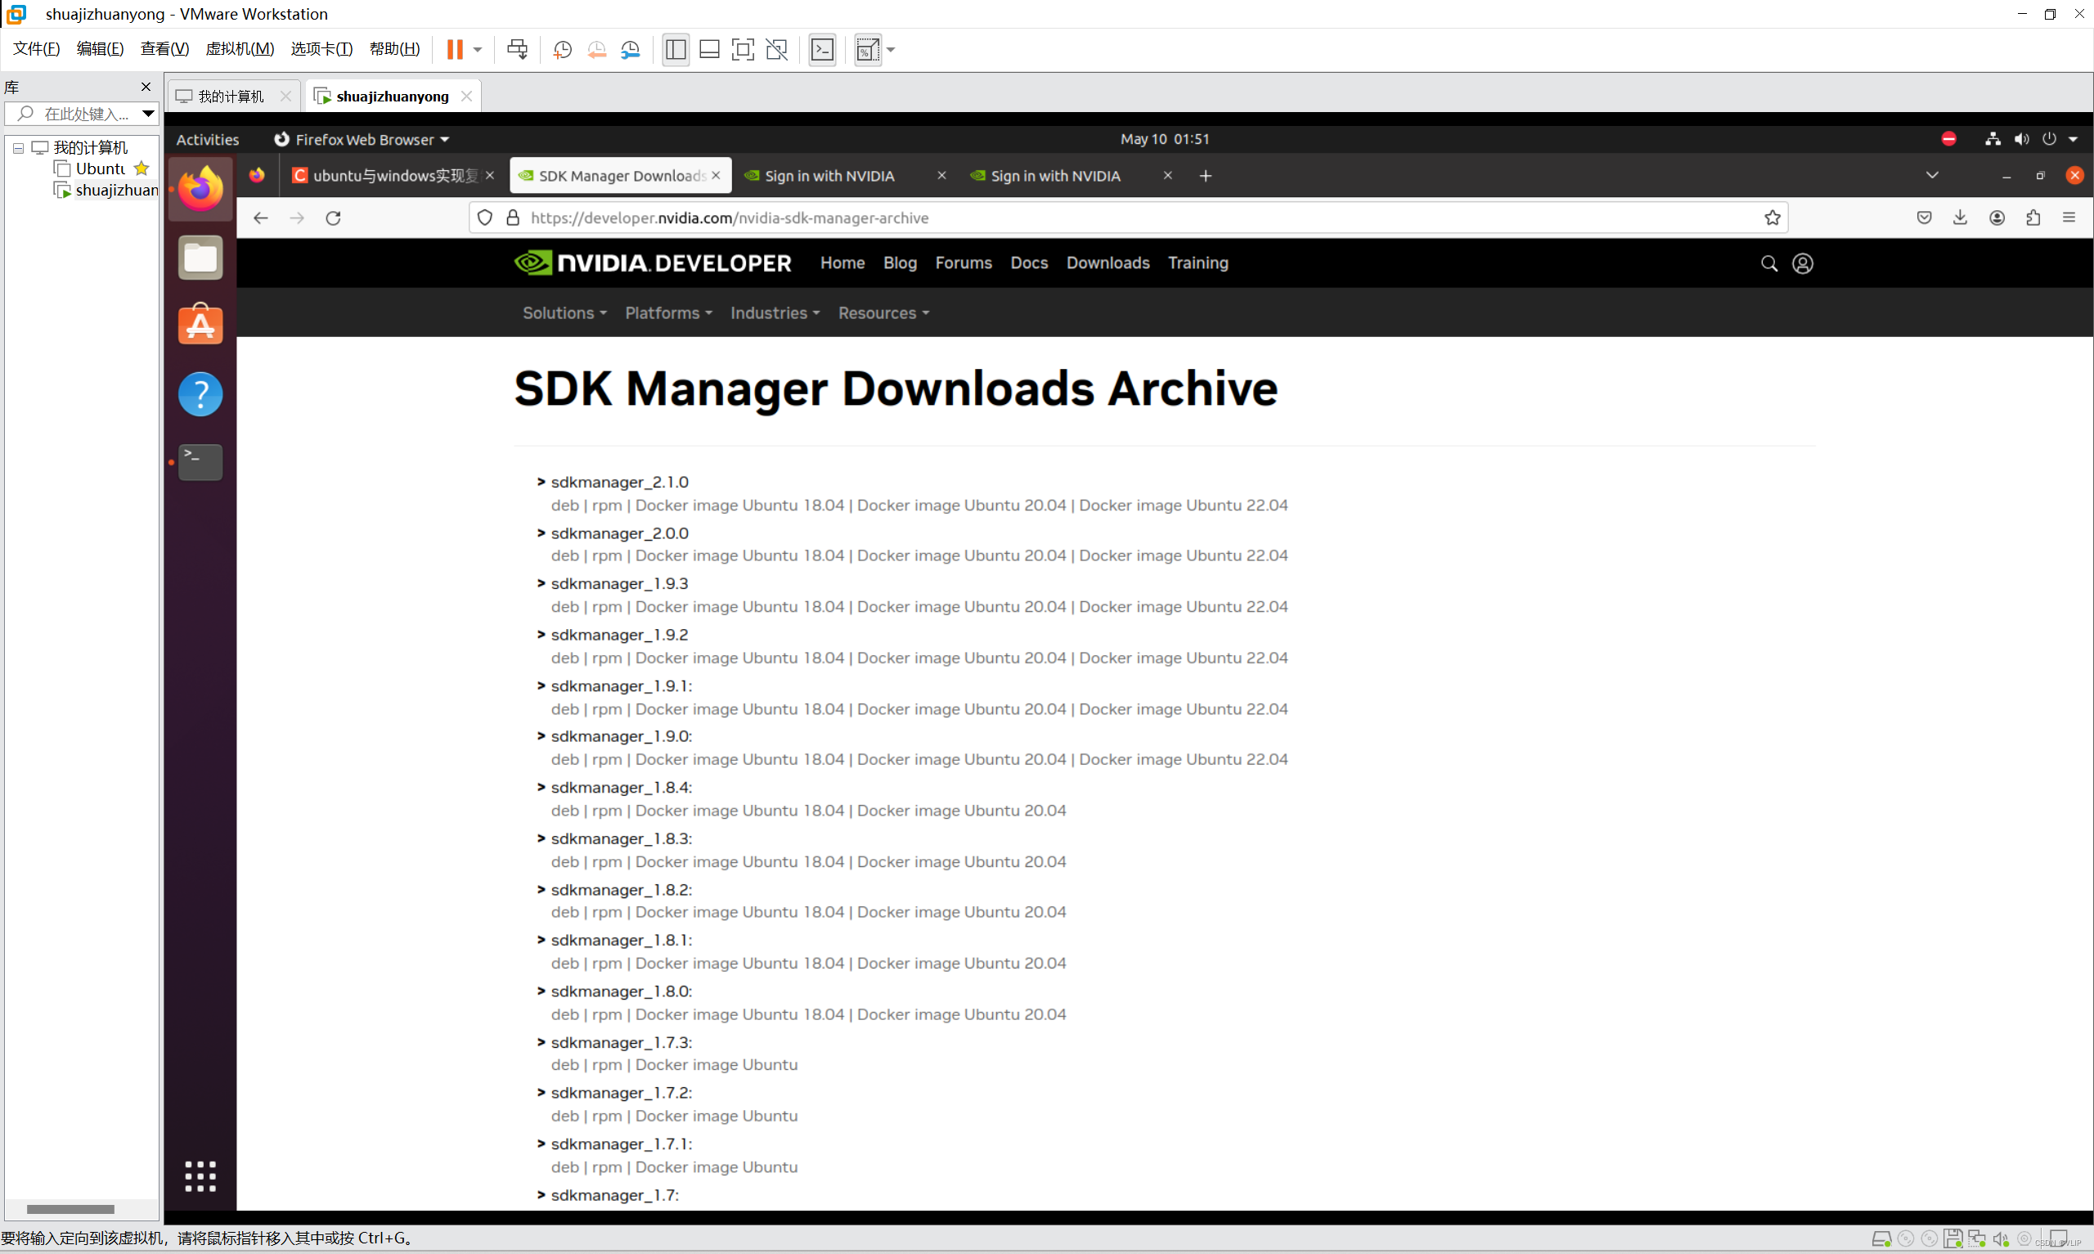Launch Terminal from Ubuntu dock
Image resolution: width=2094 pixels, height=1254 pixels.
click(x=200, y=462)
